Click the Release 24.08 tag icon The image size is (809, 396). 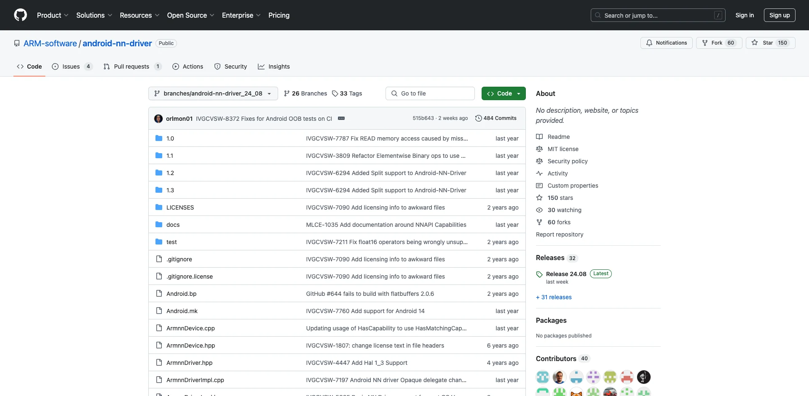[539, 274]
